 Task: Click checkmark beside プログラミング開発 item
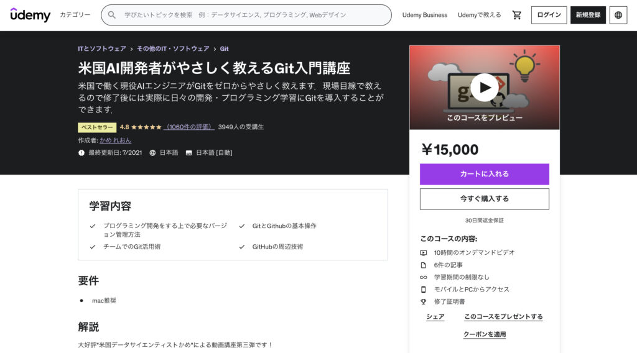93,226
